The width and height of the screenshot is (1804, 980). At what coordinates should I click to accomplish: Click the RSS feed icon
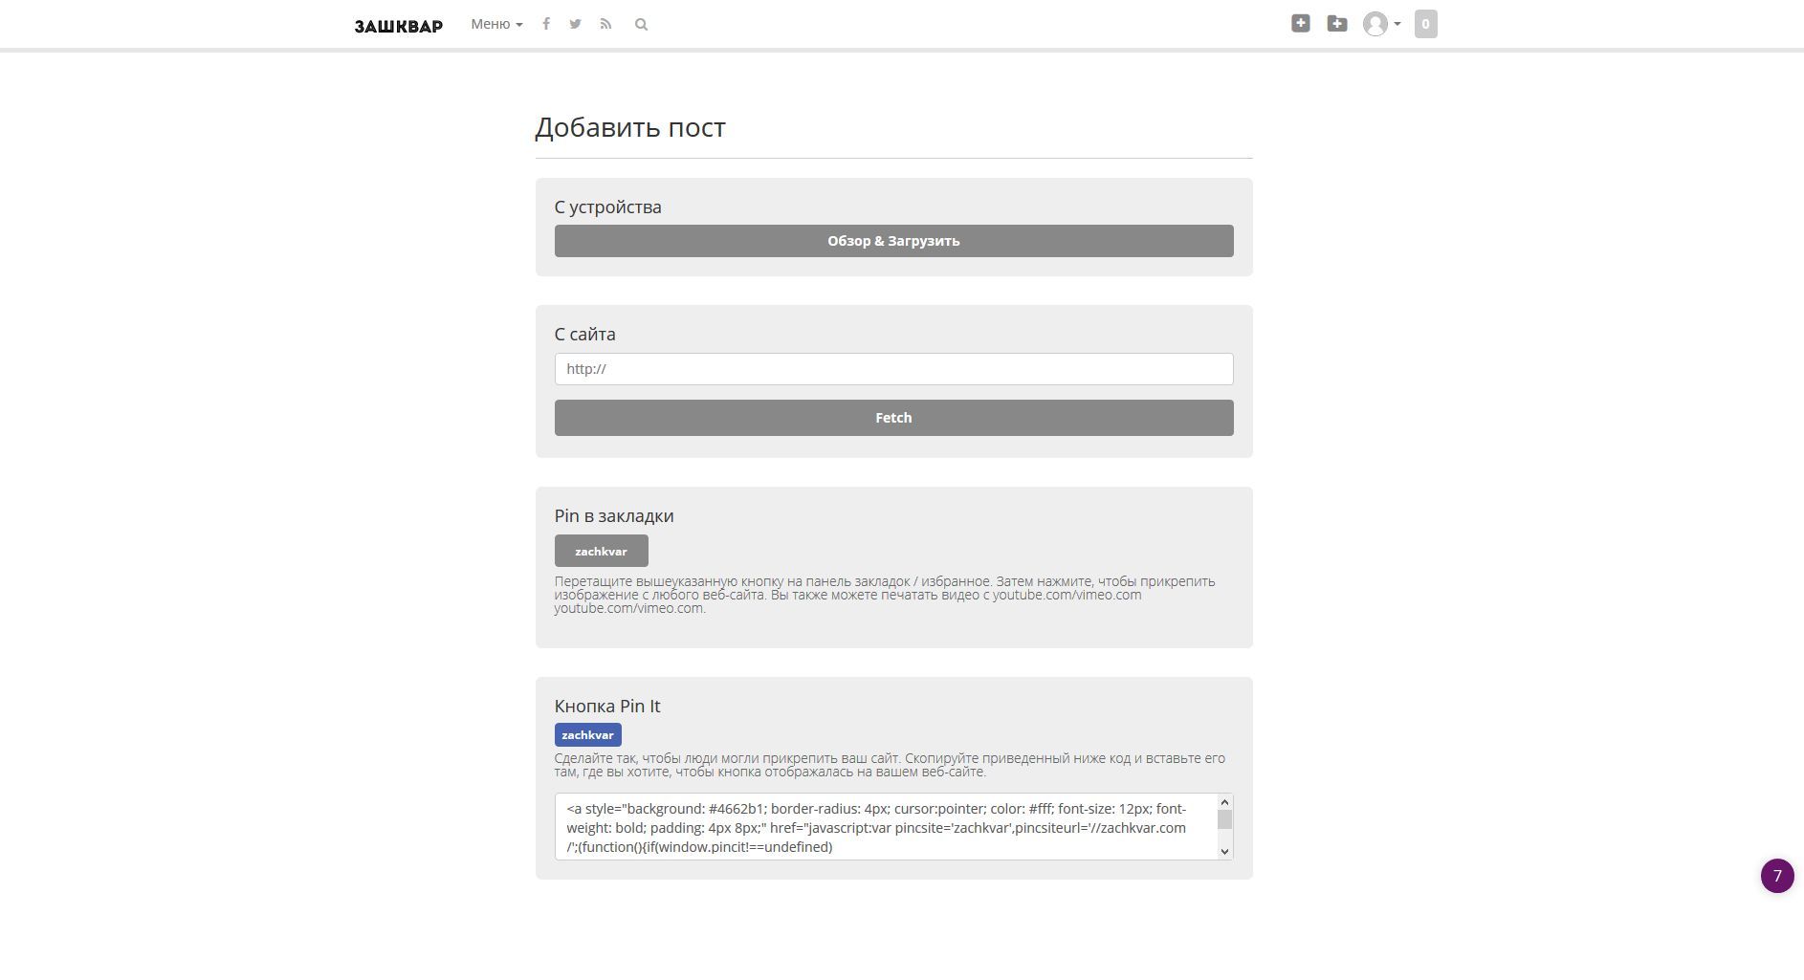605,24
